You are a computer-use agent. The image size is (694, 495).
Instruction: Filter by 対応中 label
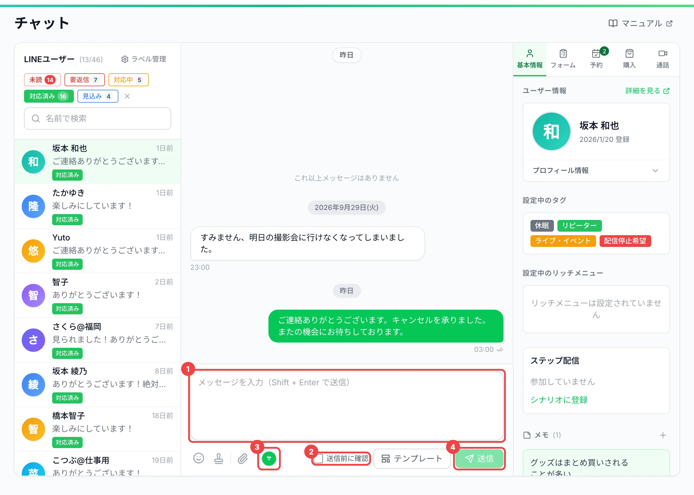(x=128, y=80)
